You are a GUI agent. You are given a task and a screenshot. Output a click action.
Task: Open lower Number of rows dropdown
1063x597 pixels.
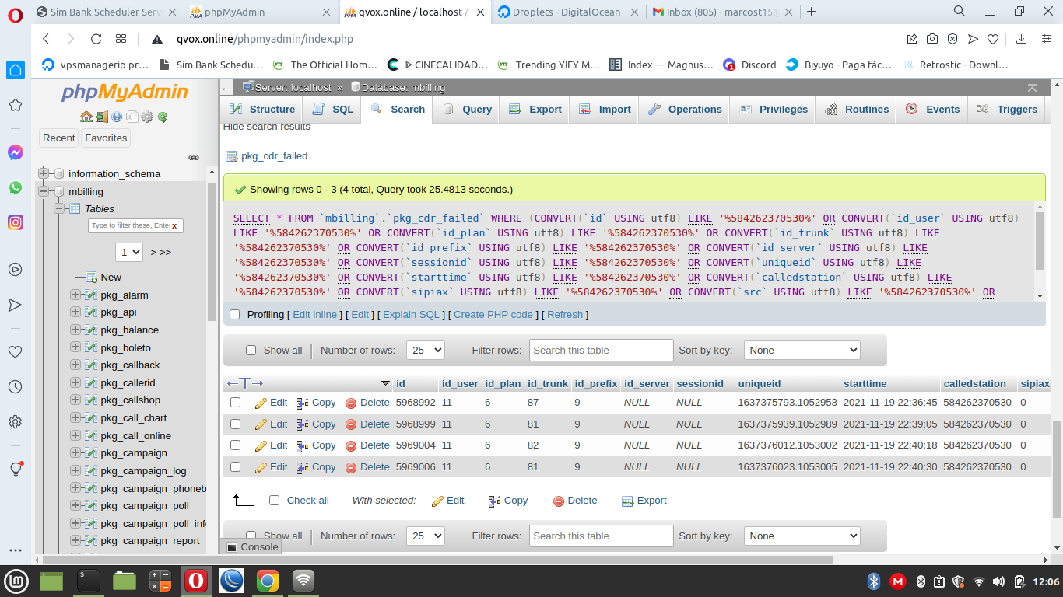(426, 536)
